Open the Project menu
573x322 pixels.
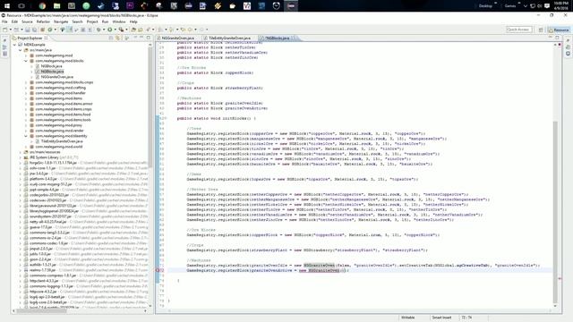pyautogui.click(x=92, y=21)
